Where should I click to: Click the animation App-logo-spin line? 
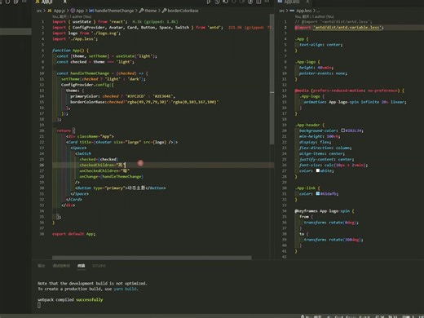355,102
